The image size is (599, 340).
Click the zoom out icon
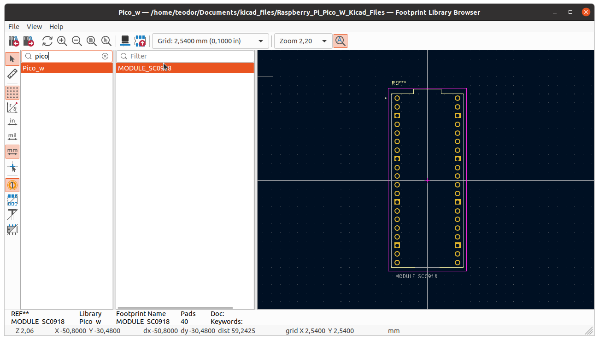point(77,41)
